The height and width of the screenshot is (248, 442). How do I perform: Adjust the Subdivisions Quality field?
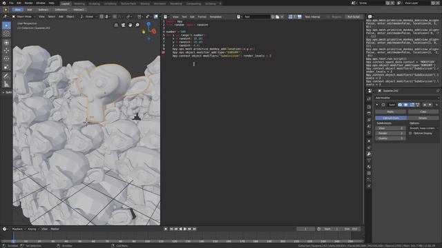tap(390, 138)
